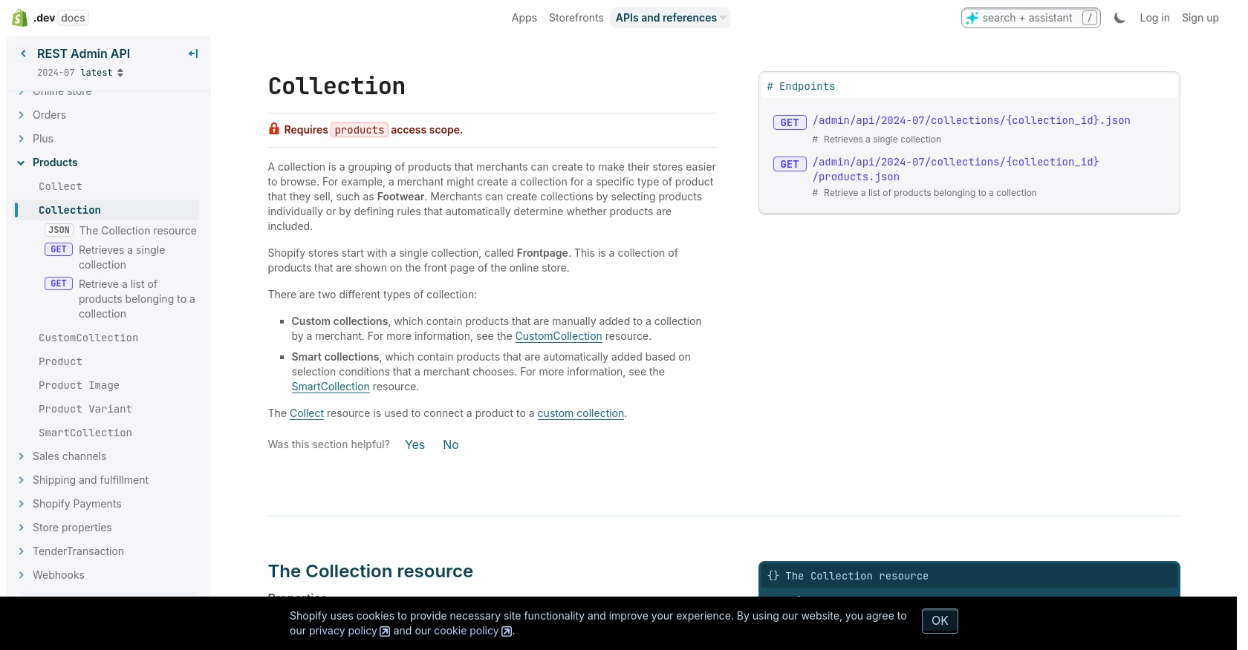Click the docs badge beside .dev
1248x650 pixels.
[73, 18]
